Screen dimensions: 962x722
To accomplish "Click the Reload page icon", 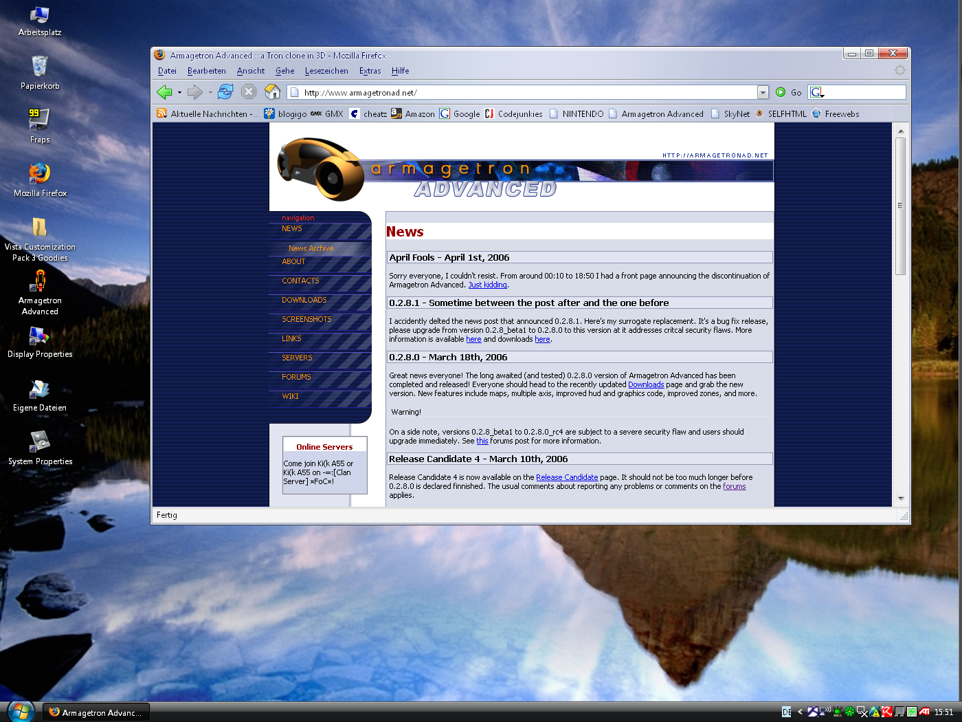I will click(225, 92).
